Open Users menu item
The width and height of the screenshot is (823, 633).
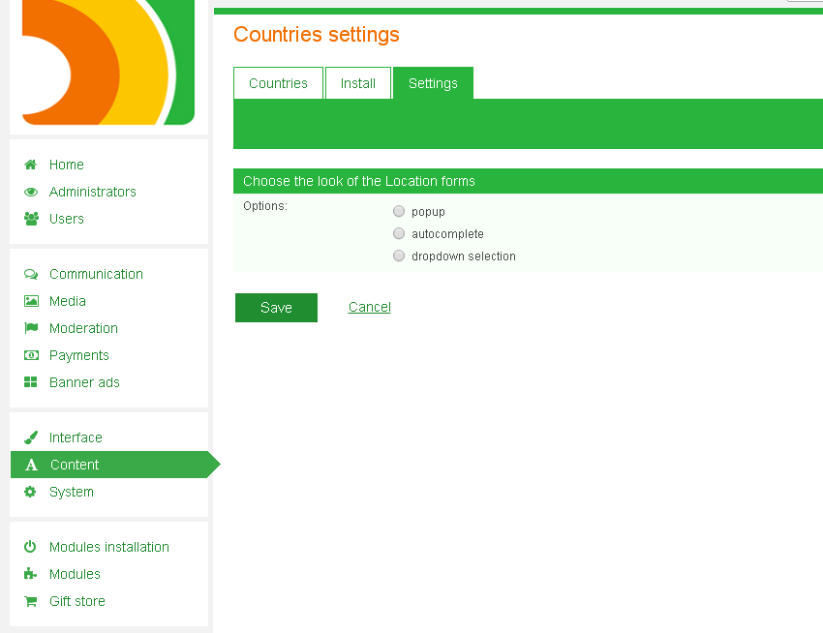[x=67, y=219]
